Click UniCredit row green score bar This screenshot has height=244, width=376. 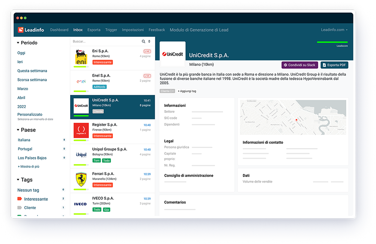tap(81, 116)
